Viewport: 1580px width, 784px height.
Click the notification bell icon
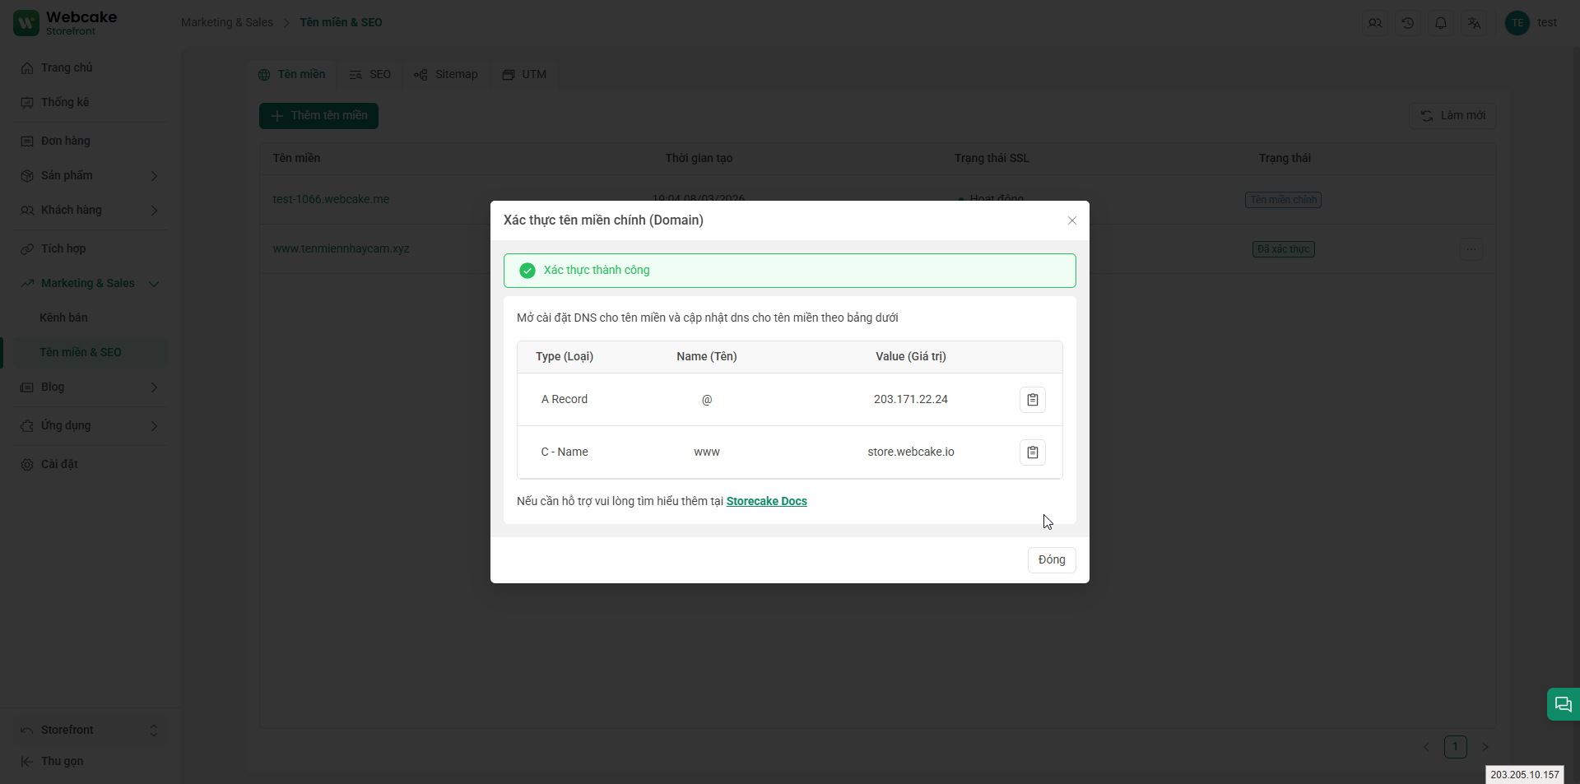(1440, 23)
